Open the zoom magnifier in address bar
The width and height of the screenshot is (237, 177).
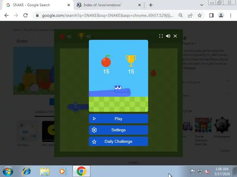pyautogui.click(x=181, y=15)
